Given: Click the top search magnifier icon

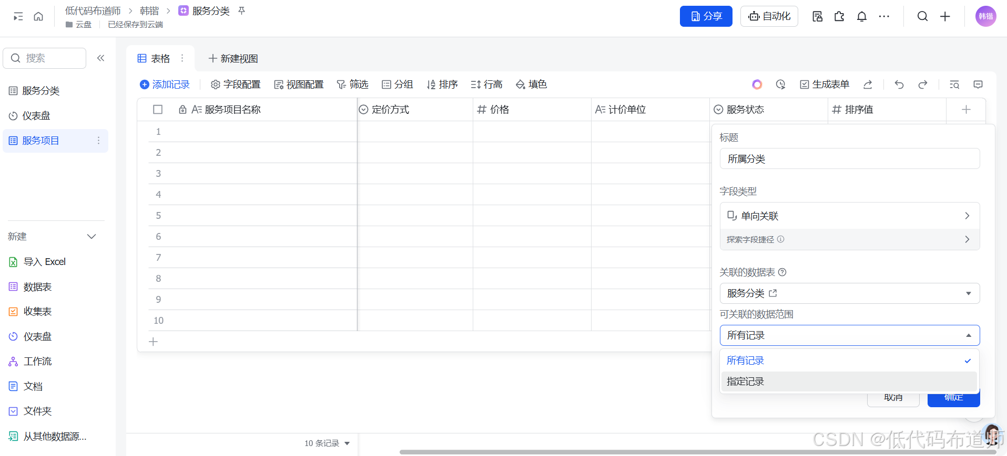Looking at the screenshot, I should coord(922,17).
